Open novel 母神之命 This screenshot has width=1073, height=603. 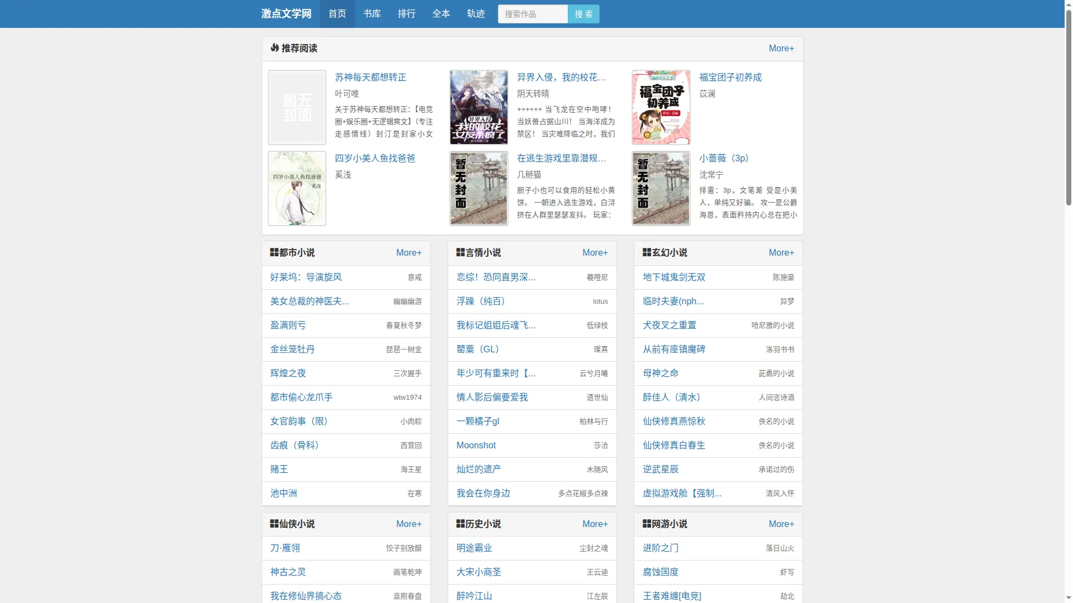(x=661, y=373)
